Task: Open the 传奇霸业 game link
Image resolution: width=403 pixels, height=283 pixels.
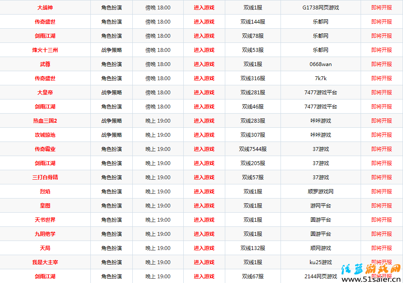Action: click(x=45, y=149)
